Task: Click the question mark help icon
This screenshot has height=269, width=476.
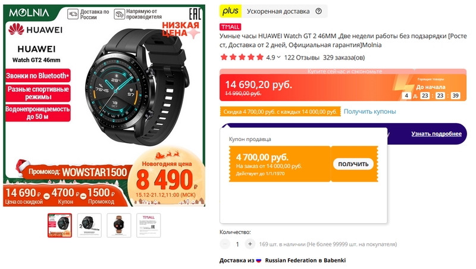Action: [x=318, y=11]
